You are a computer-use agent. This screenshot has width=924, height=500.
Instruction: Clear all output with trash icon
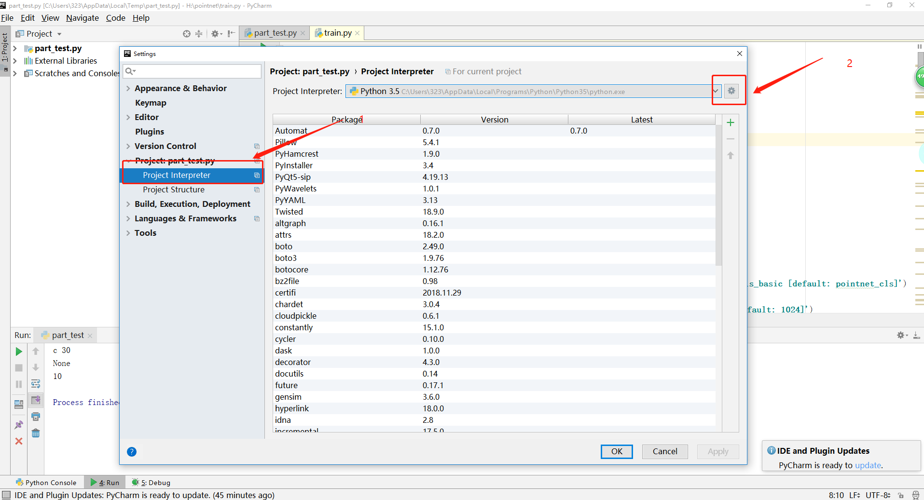point(36,433)
